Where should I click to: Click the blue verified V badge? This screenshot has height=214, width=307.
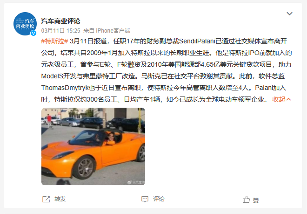click(x=33, y=33)
